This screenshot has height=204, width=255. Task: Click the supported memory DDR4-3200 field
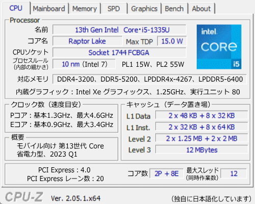coord(149,79)
